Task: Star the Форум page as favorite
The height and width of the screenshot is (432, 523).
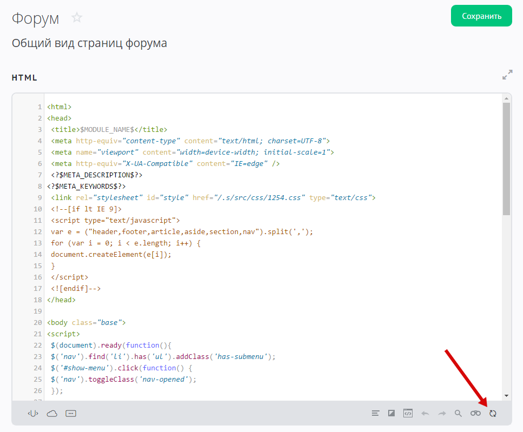Action: [x=77, y=18]
